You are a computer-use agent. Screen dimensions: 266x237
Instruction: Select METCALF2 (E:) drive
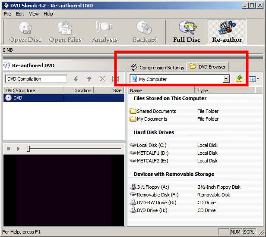pos(149,161)
